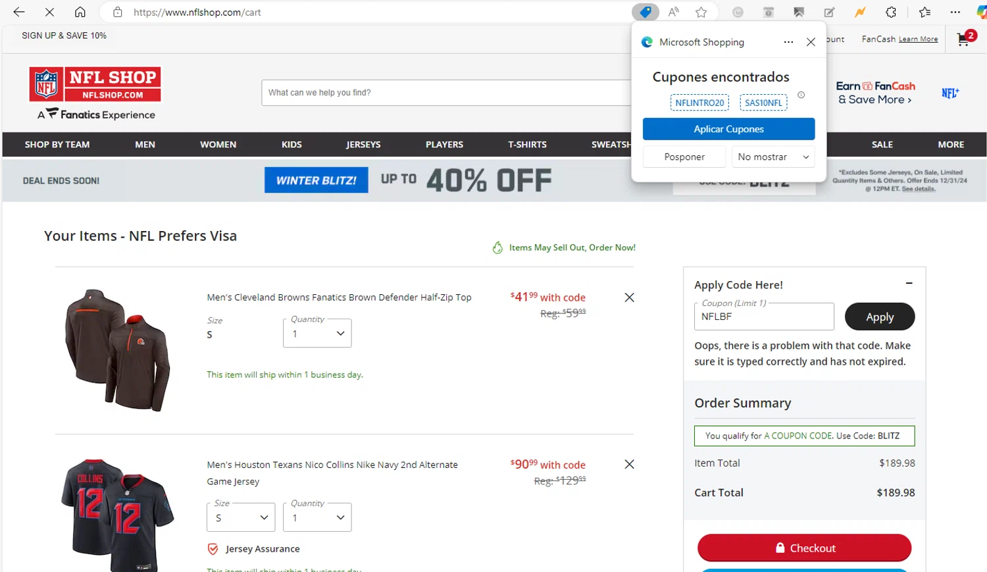Open the MEN category menu
The image size is (987, 572).
click(x=145, y=145)
